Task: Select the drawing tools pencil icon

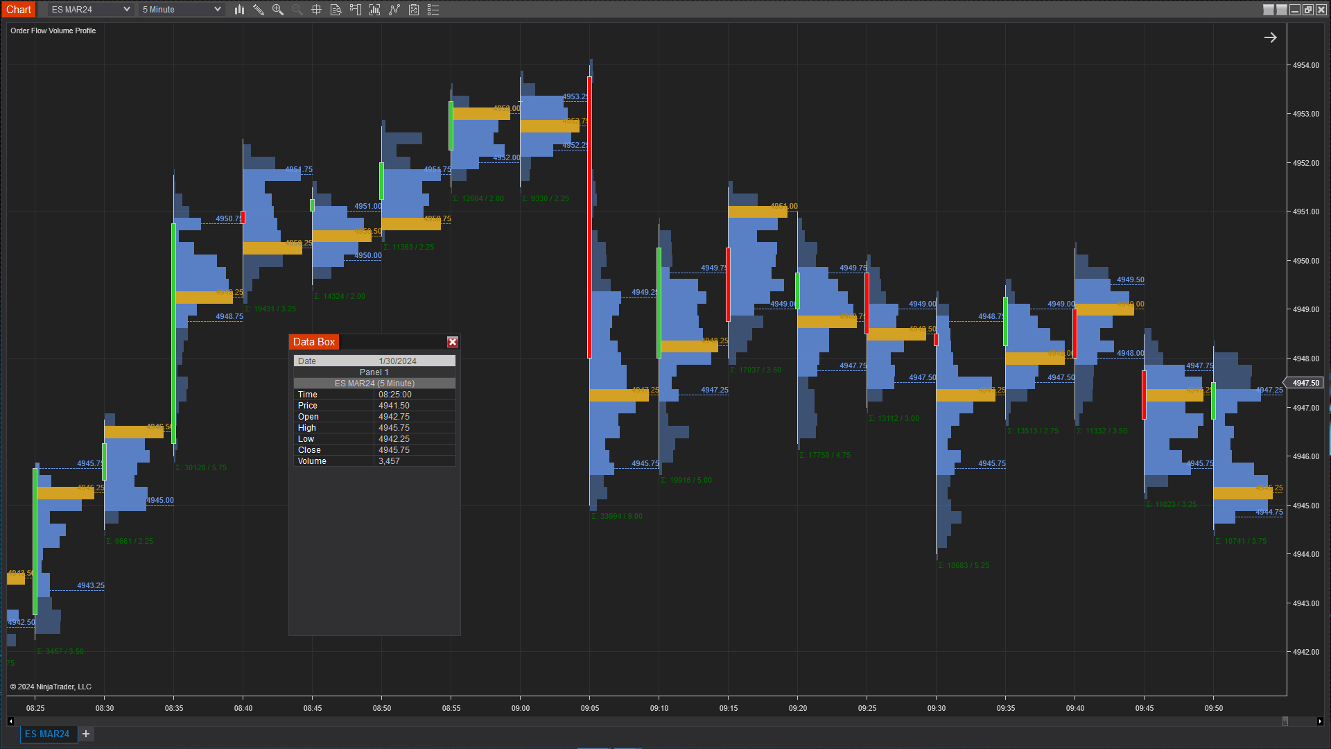Action: (259, 10)
